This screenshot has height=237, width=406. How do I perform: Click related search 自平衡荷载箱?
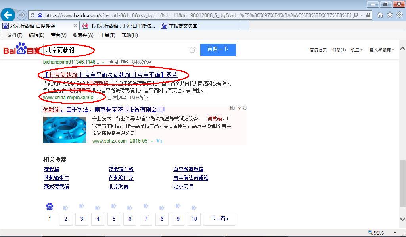[188, 169]
